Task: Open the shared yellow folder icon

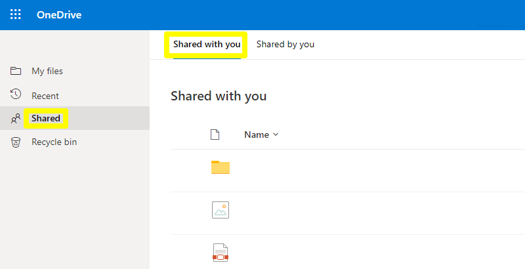Action: 220,167
